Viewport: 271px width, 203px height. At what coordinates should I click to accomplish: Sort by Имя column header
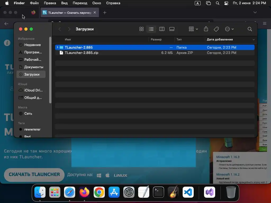tap(68, 39)
